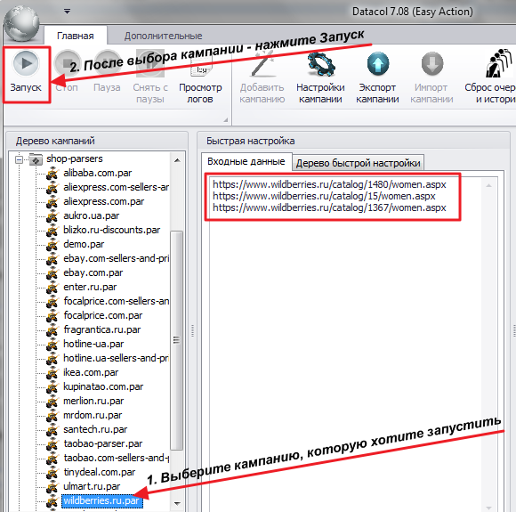
Task: Collapse the shop-parsers tree folder
Action: tap(19, 159)
